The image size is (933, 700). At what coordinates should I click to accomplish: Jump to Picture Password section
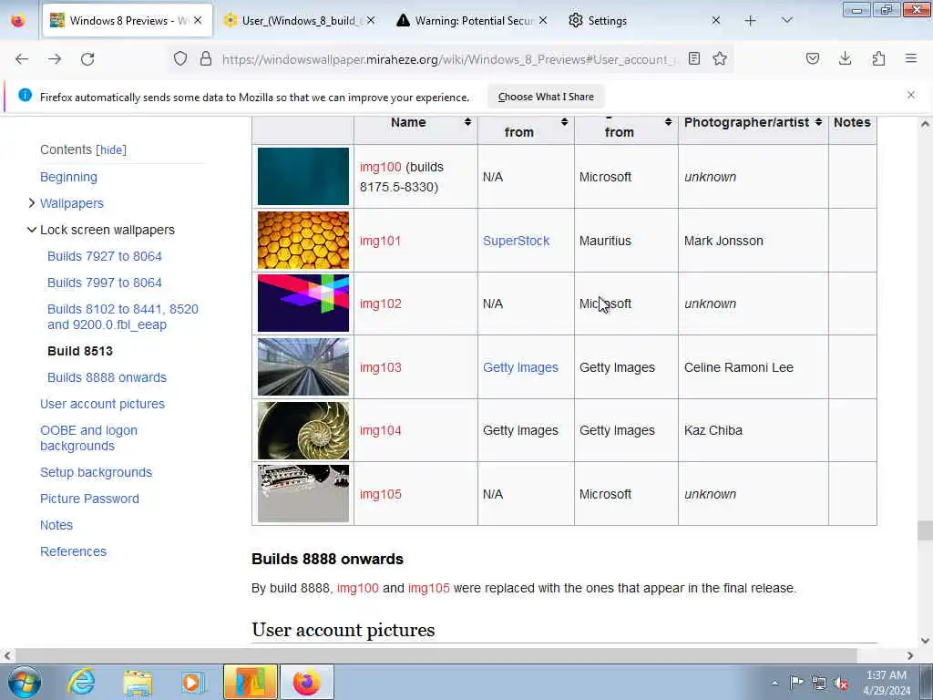[89, 499]
